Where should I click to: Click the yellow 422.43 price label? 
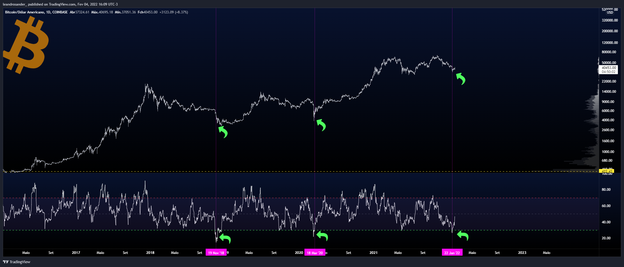coord(607,171)
